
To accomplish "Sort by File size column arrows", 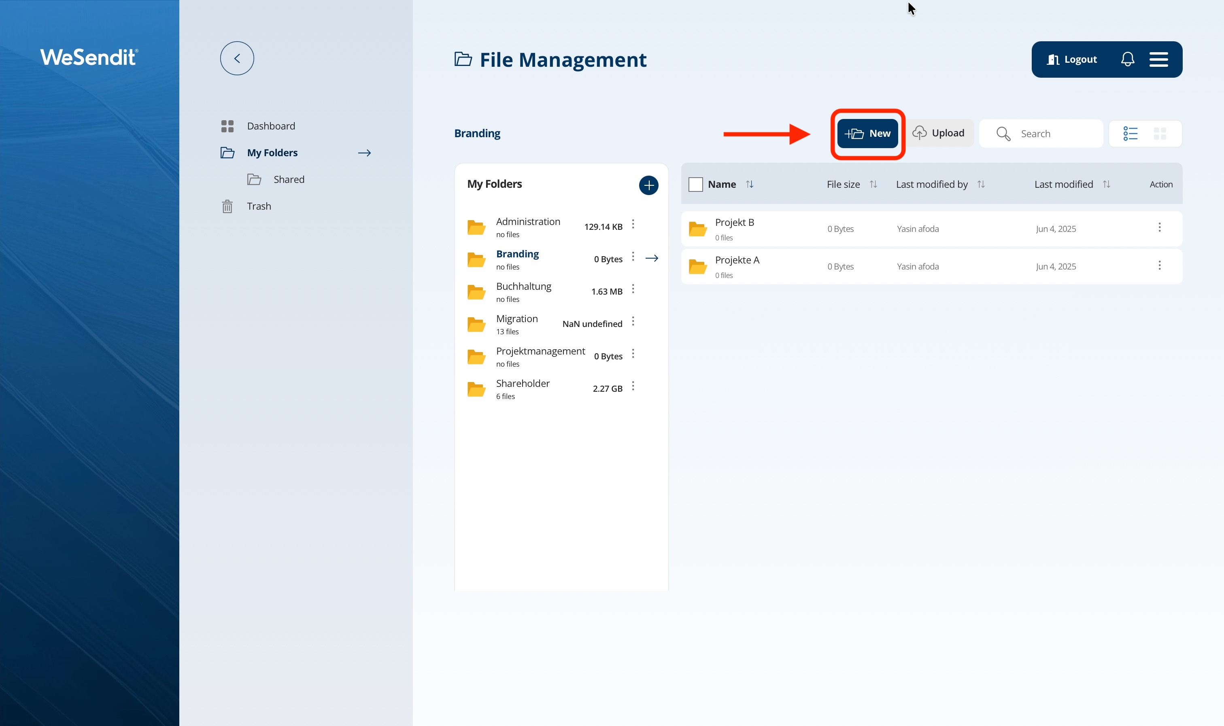I will [873, 185].
